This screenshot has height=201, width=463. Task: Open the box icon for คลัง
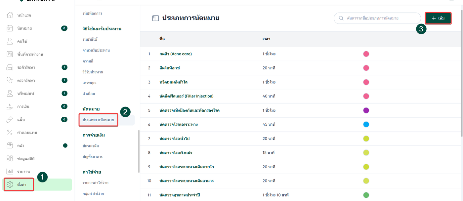(10, 145)
